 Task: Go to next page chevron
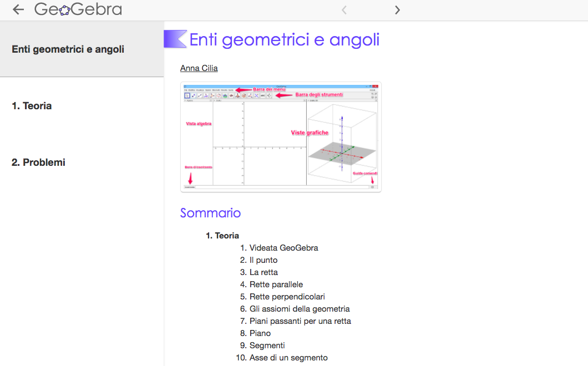pos(398,10)
